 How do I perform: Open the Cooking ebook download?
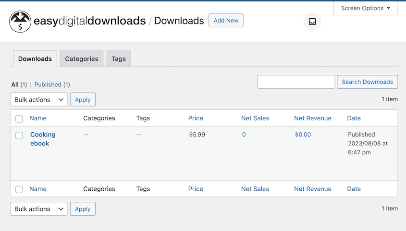click(x=43, y=139)
